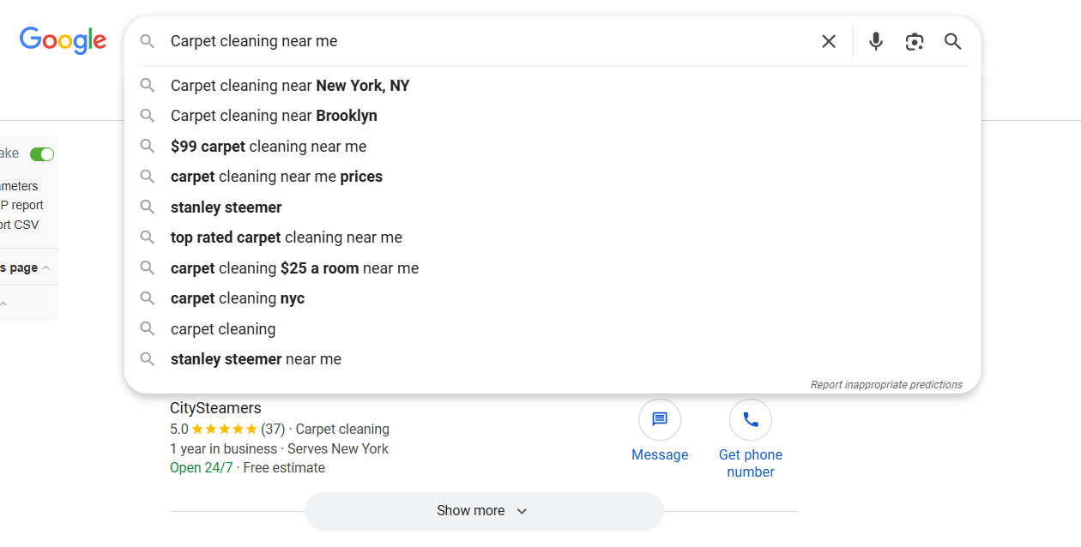Click the Get phone number phone icon
The width and height of the screenshot is (1081, 547).
(x=751, y=420)
